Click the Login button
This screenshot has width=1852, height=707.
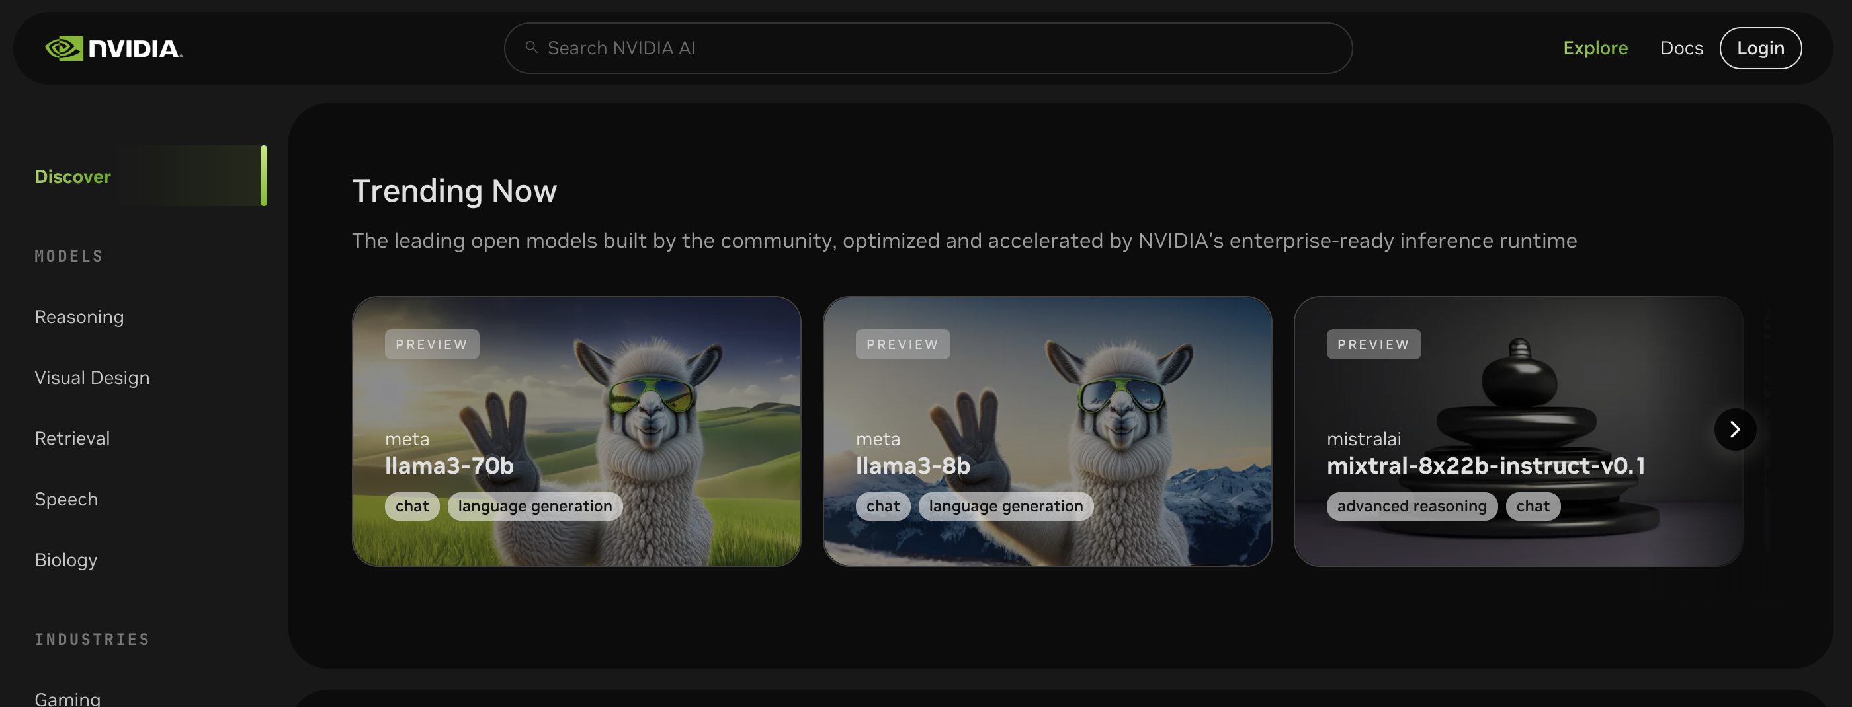[x=1760, y=48]
